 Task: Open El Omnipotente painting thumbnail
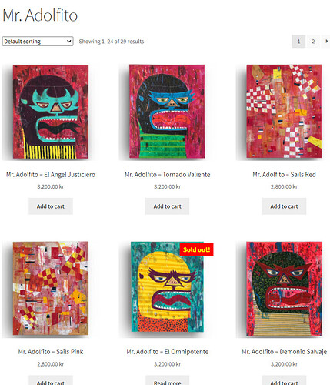[x=167, y=289]
